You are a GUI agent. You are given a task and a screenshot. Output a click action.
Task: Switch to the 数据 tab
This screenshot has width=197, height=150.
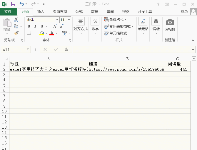(x=95, y=12)
